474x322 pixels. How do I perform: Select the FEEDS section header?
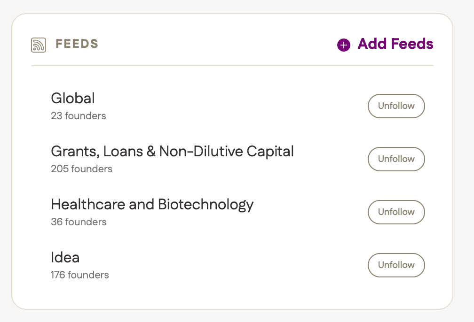tap(76, 44)
